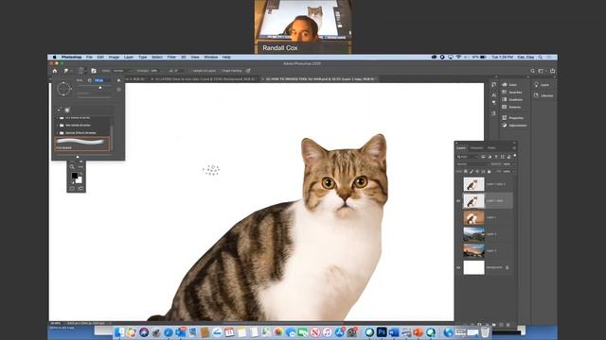The image size is (606, 340).
Task: Click the share document icon
Action: [553, 71]
